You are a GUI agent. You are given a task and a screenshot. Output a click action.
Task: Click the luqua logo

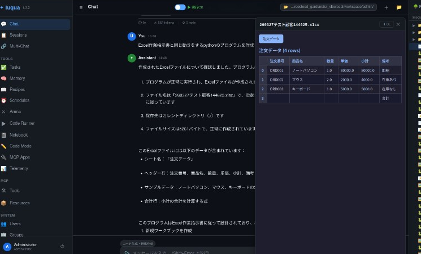pyautogui.click(x=11, y=7)
